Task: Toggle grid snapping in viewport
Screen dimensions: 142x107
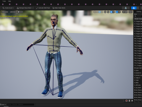Action: point(111,12)
